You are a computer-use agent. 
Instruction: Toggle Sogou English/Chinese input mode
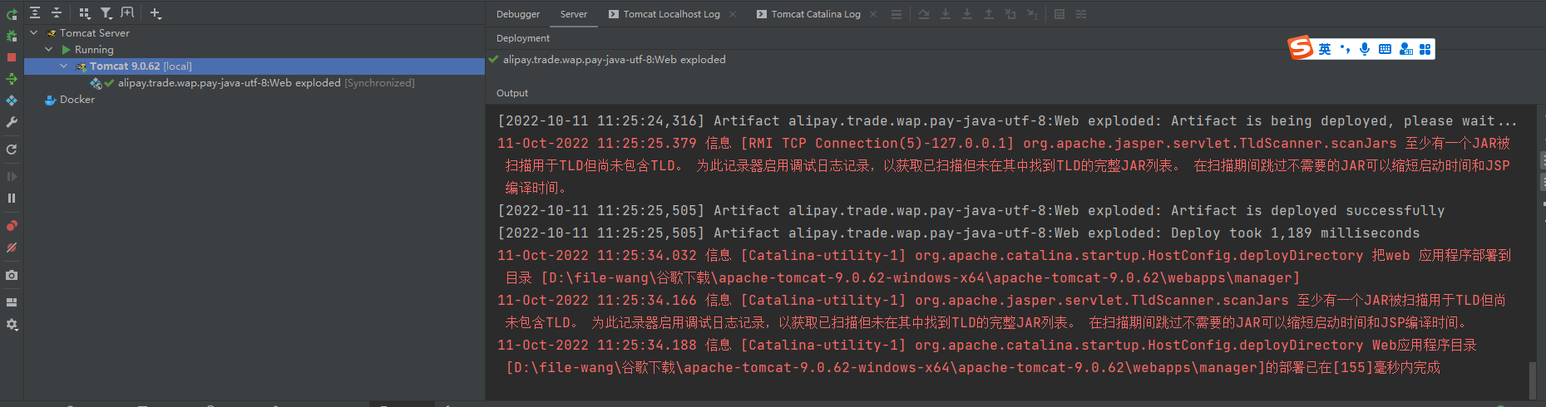click(x=1325, y=49)
